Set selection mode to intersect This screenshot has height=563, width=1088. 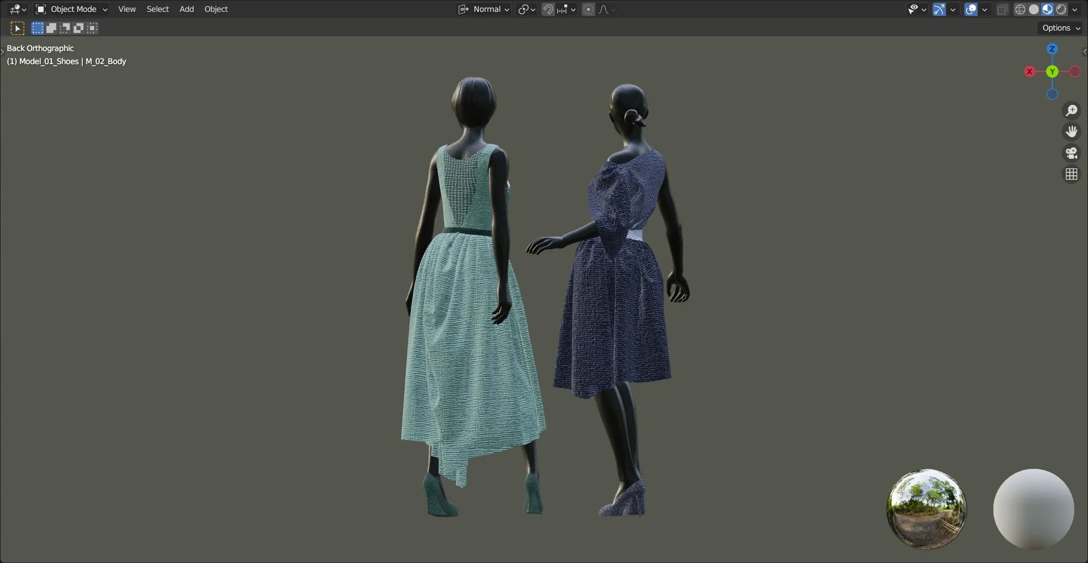(92, 28)
